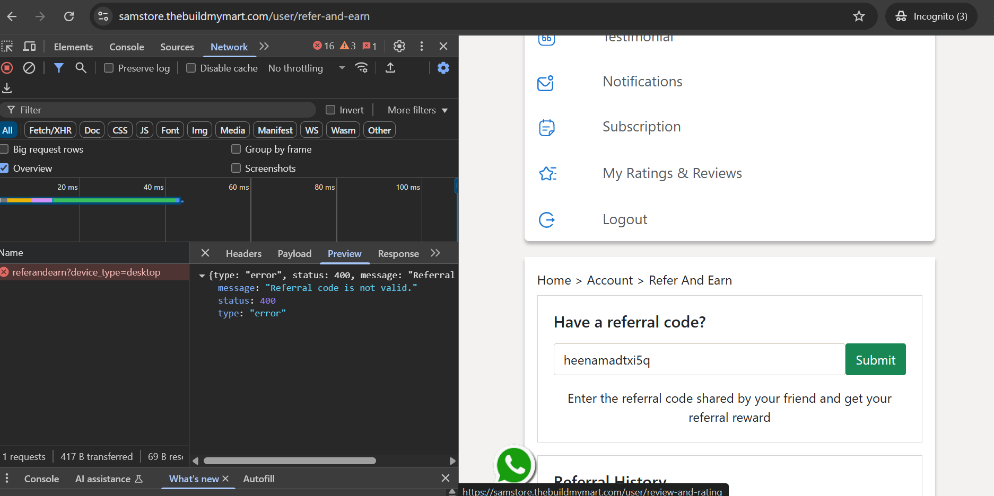The height and width of the screenshot is (496, 994).
Task: Bookmark this page with the star icon
Action: (859, 16)
